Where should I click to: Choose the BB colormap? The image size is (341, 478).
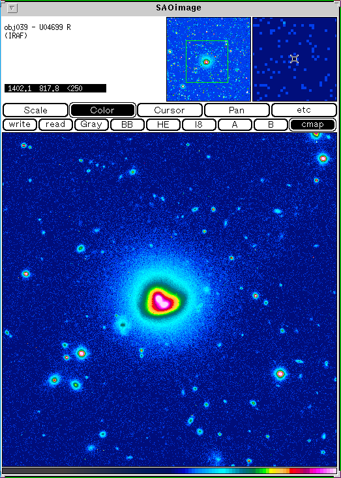pos(127,124)
